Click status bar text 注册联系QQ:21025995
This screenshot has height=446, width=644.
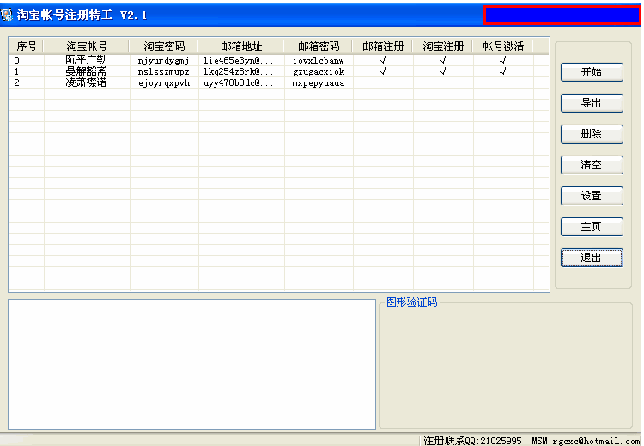[472, 441]
